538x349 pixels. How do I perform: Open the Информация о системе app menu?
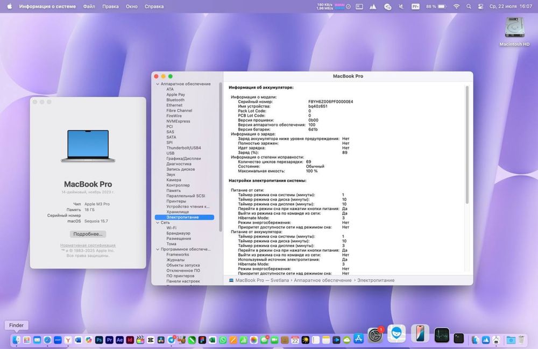coord(47,6)
